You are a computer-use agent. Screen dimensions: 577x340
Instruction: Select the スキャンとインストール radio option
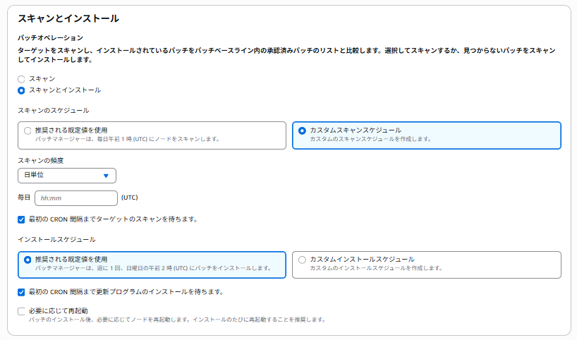click(x=21, y=90)
